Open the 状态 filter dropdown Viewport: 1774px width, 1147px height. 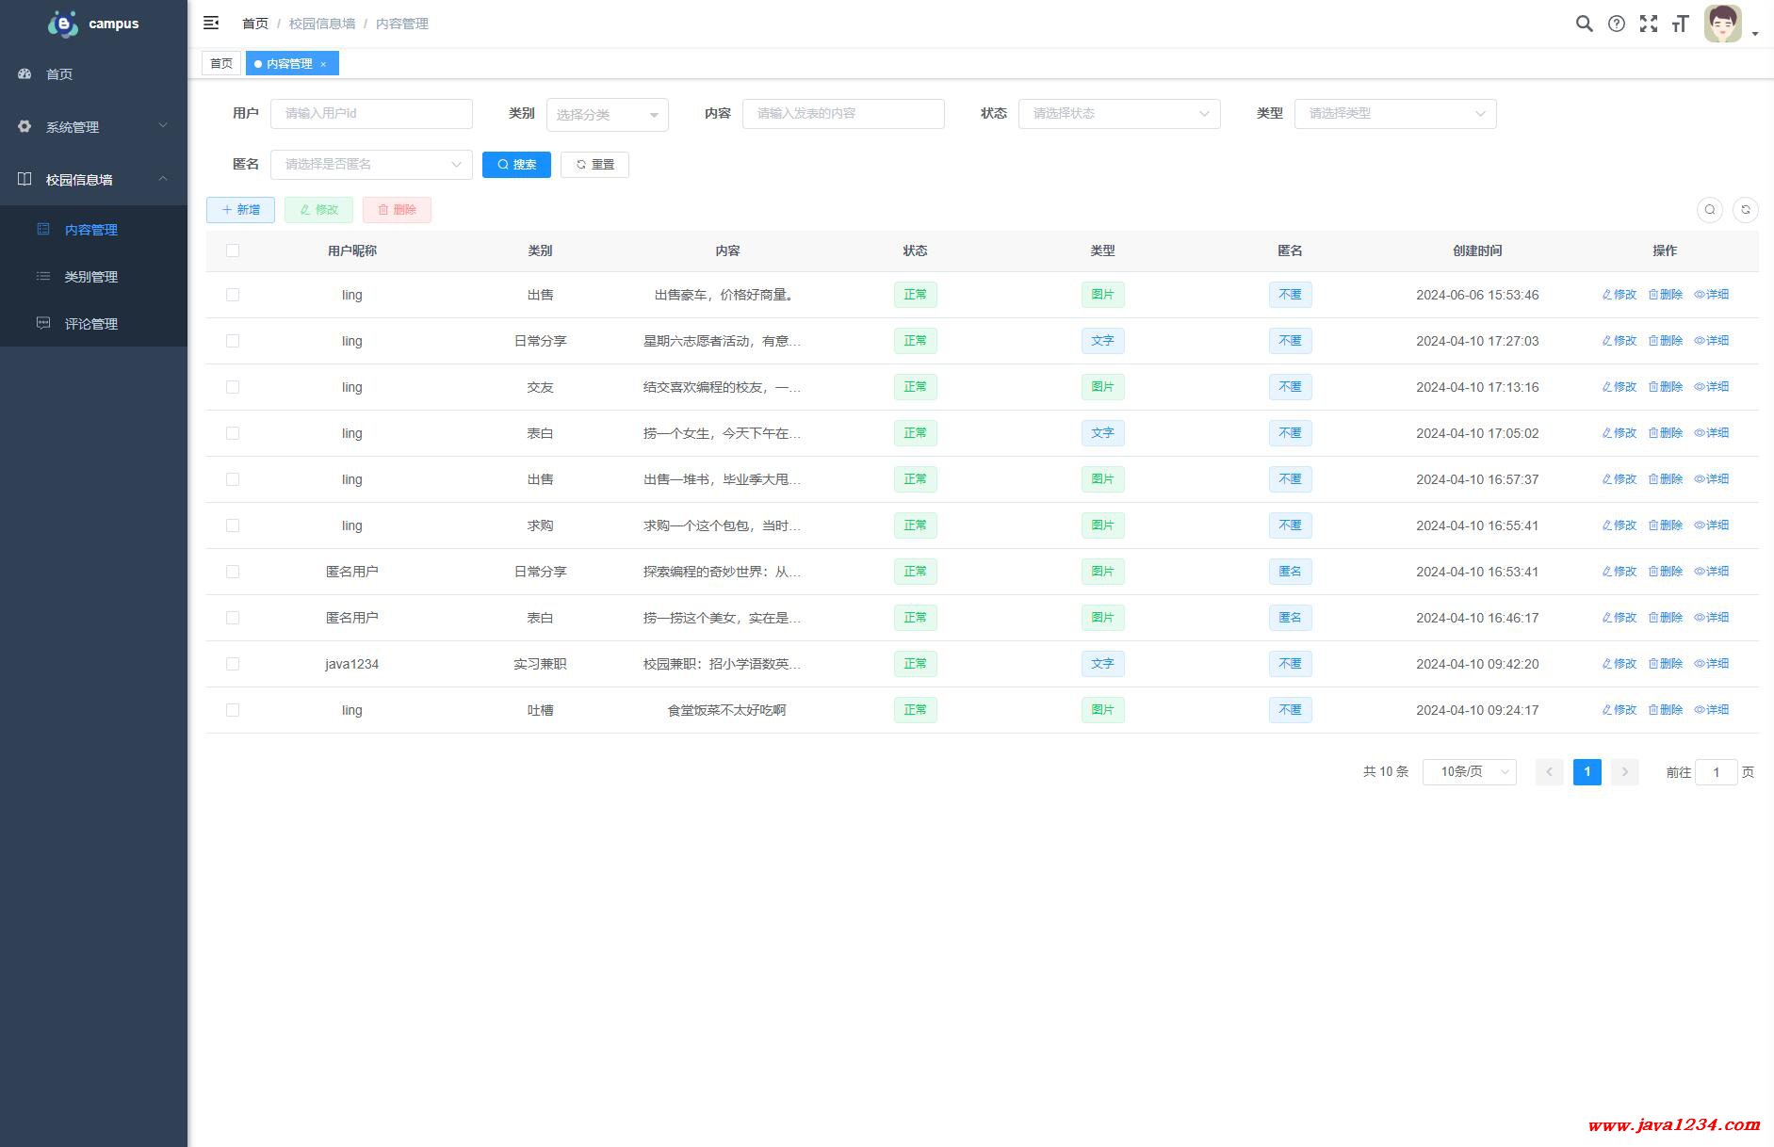(x=1118, y=114)
